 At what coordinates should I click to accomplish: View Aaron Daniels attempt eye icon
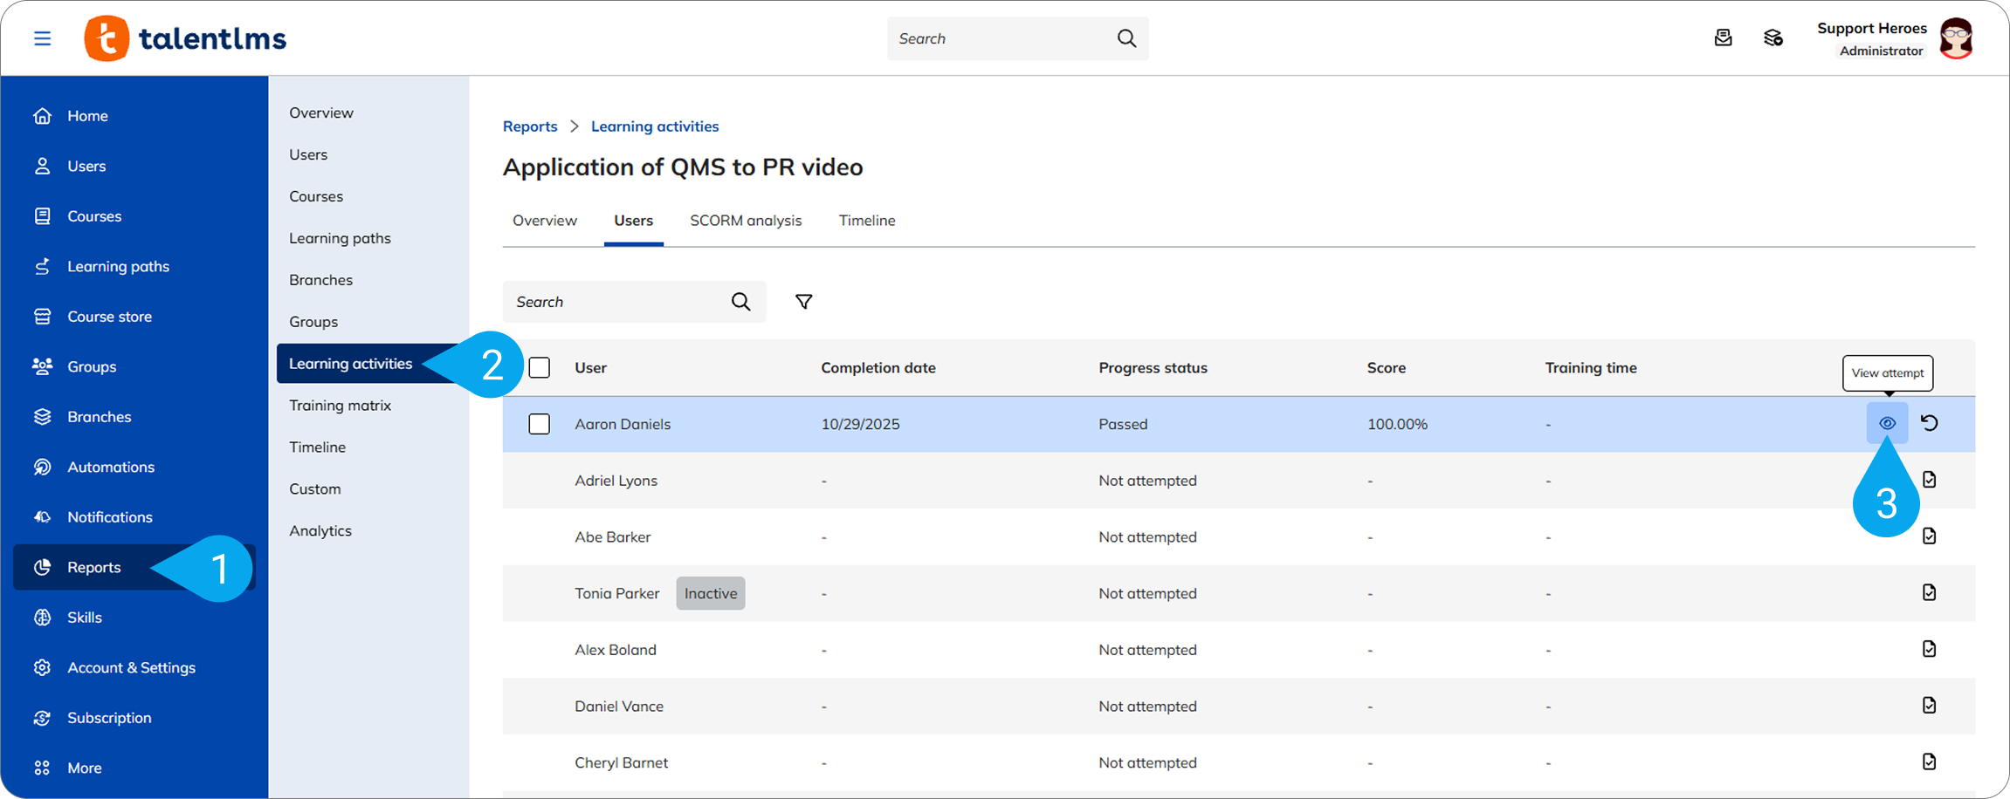(1887, 423)
